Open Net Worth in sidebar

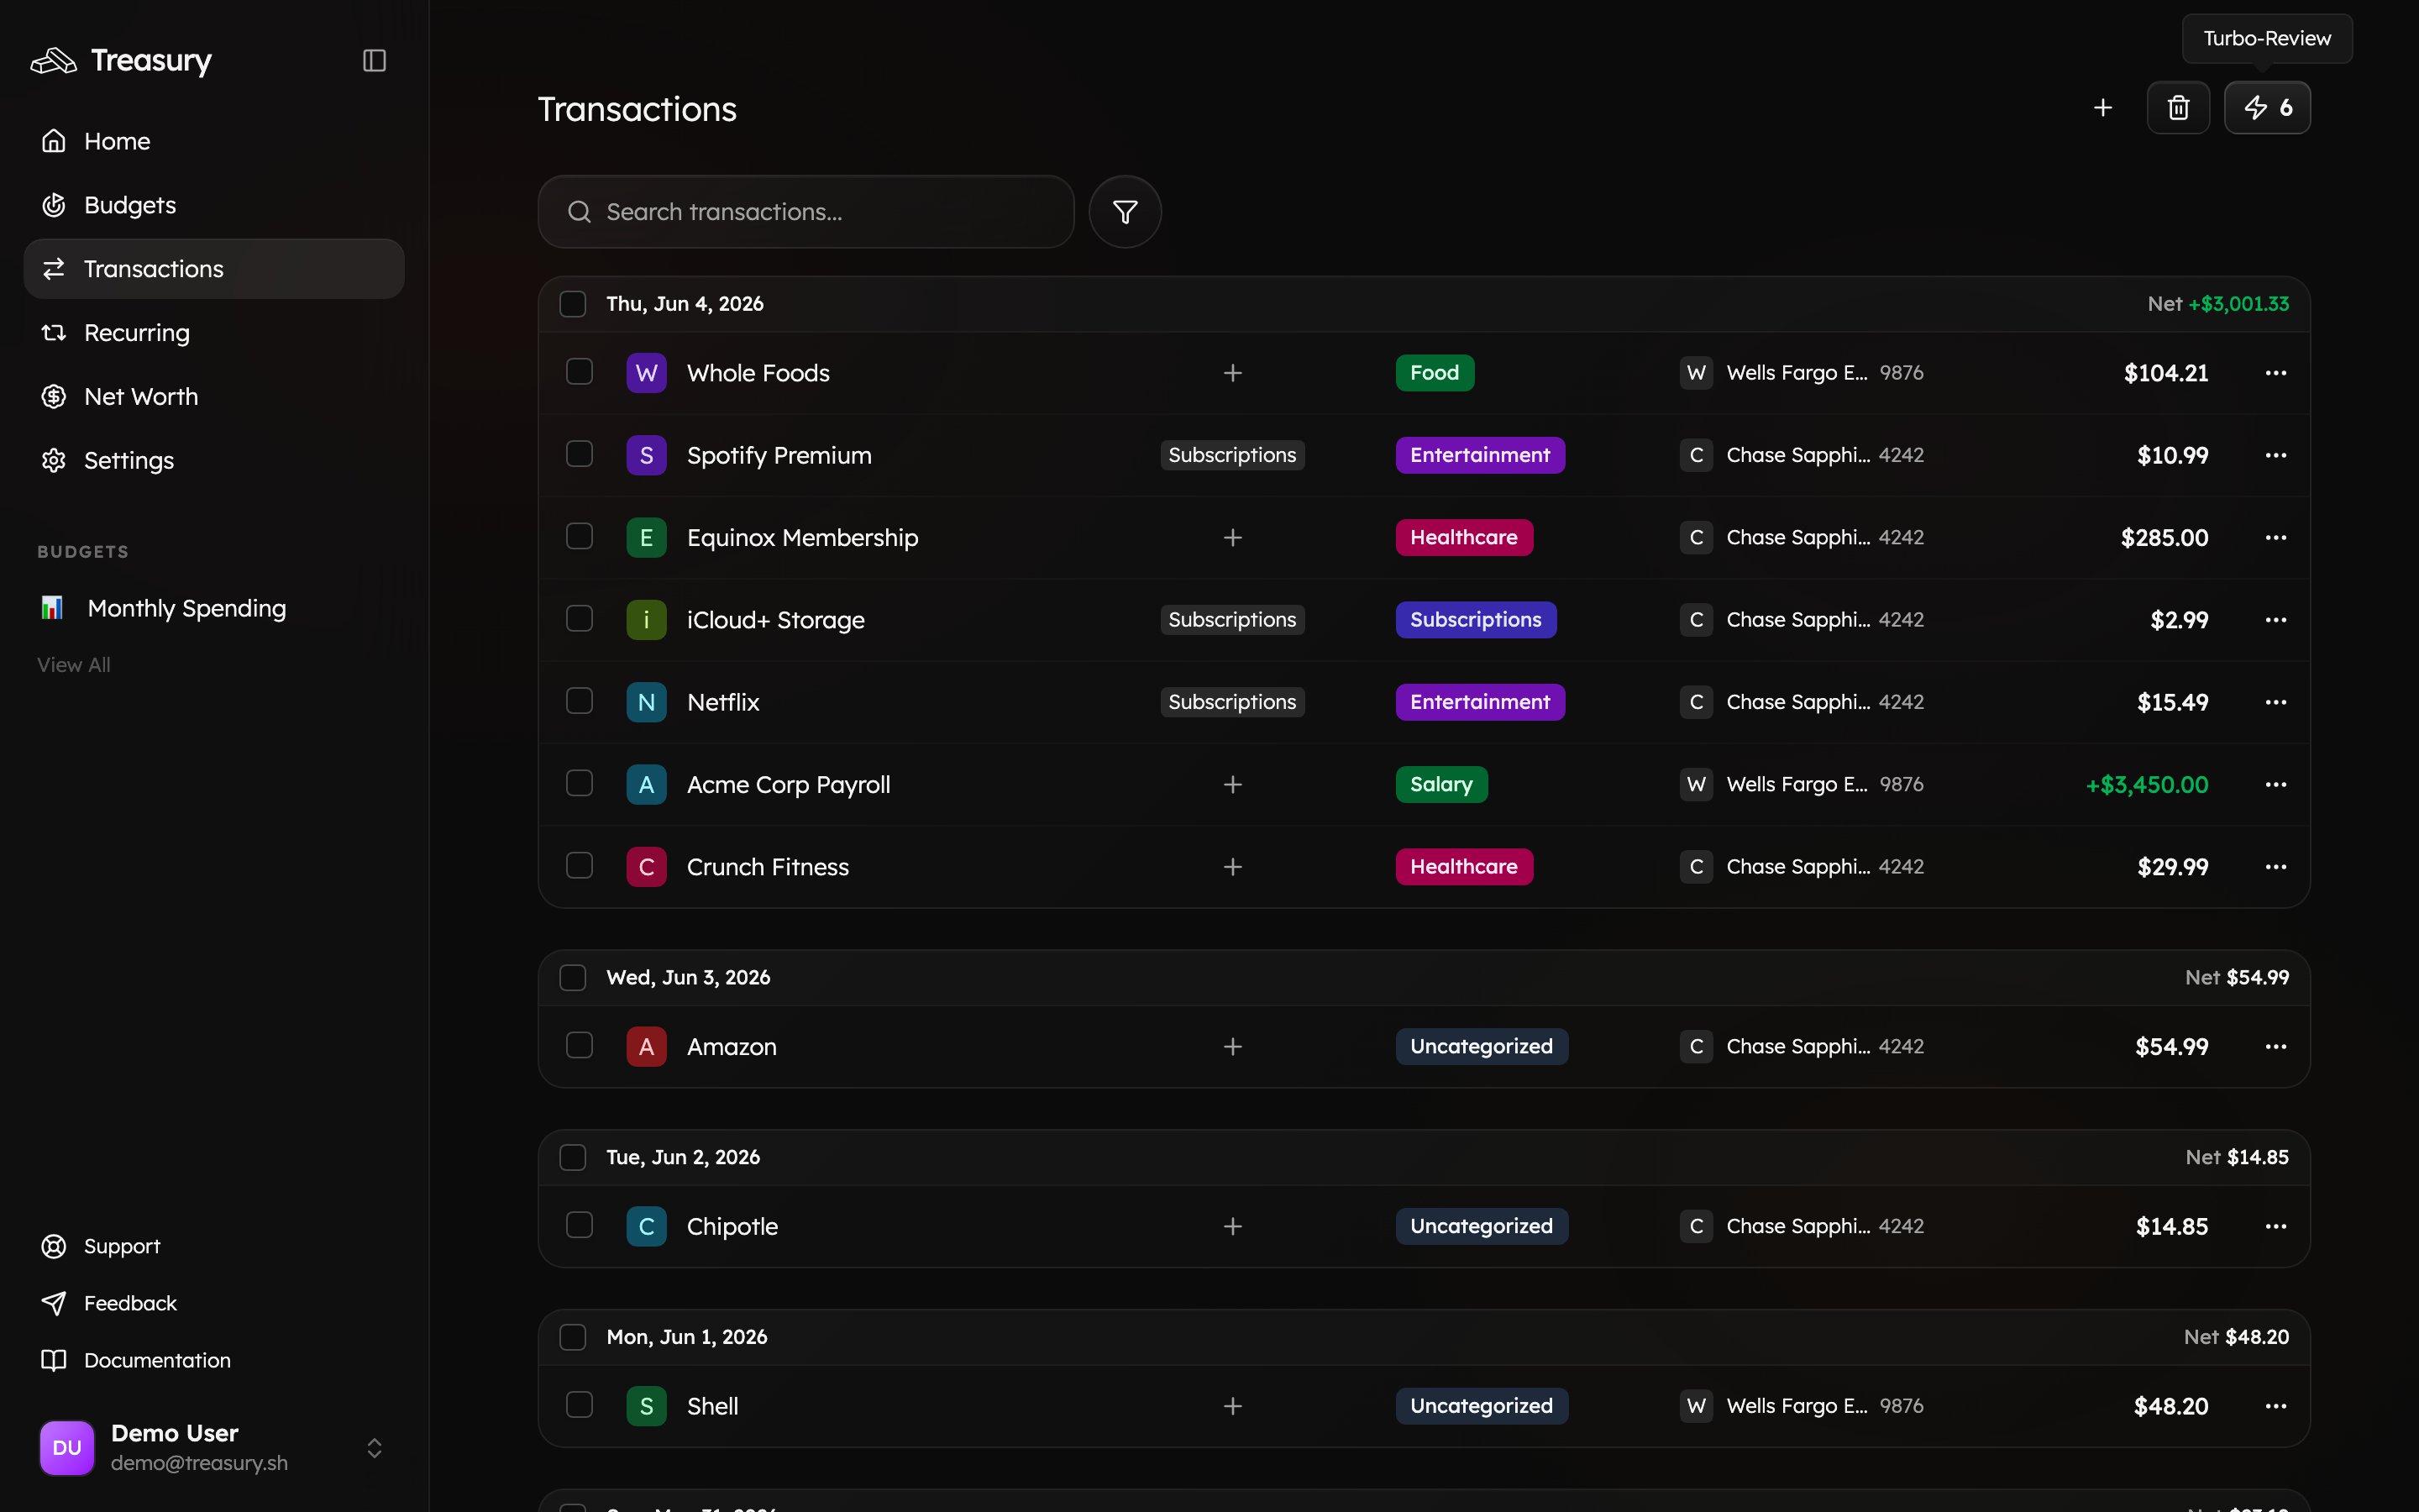pos(214,397)
